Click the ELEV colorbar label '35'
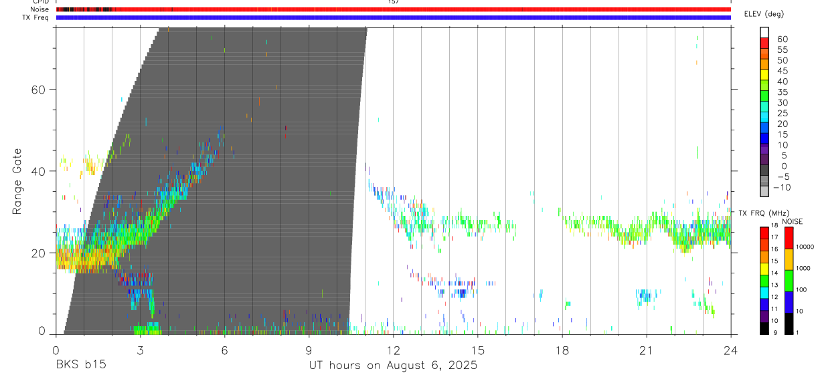The image size is (822, 379). point(782,92)
